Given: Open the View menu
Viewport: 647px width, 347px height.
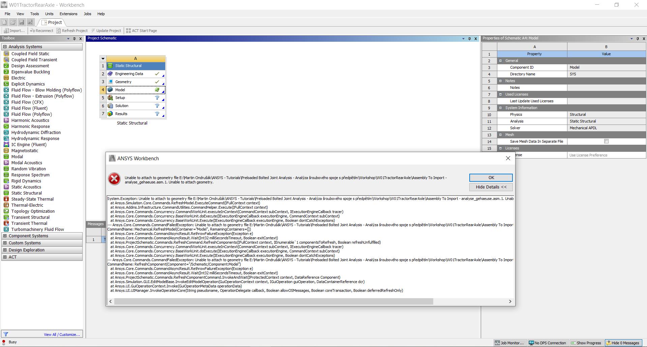Looking at the screenshot, I should coord(20,14).
